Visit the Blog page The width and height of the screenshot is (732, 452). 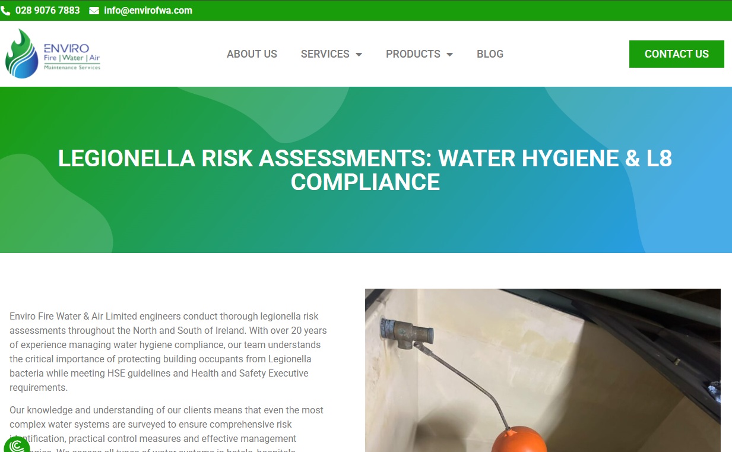tap(490, 54)
